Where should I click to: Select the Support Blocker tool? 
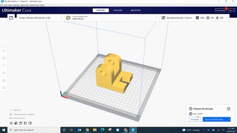pyautogui.click(x=4, y=88)
